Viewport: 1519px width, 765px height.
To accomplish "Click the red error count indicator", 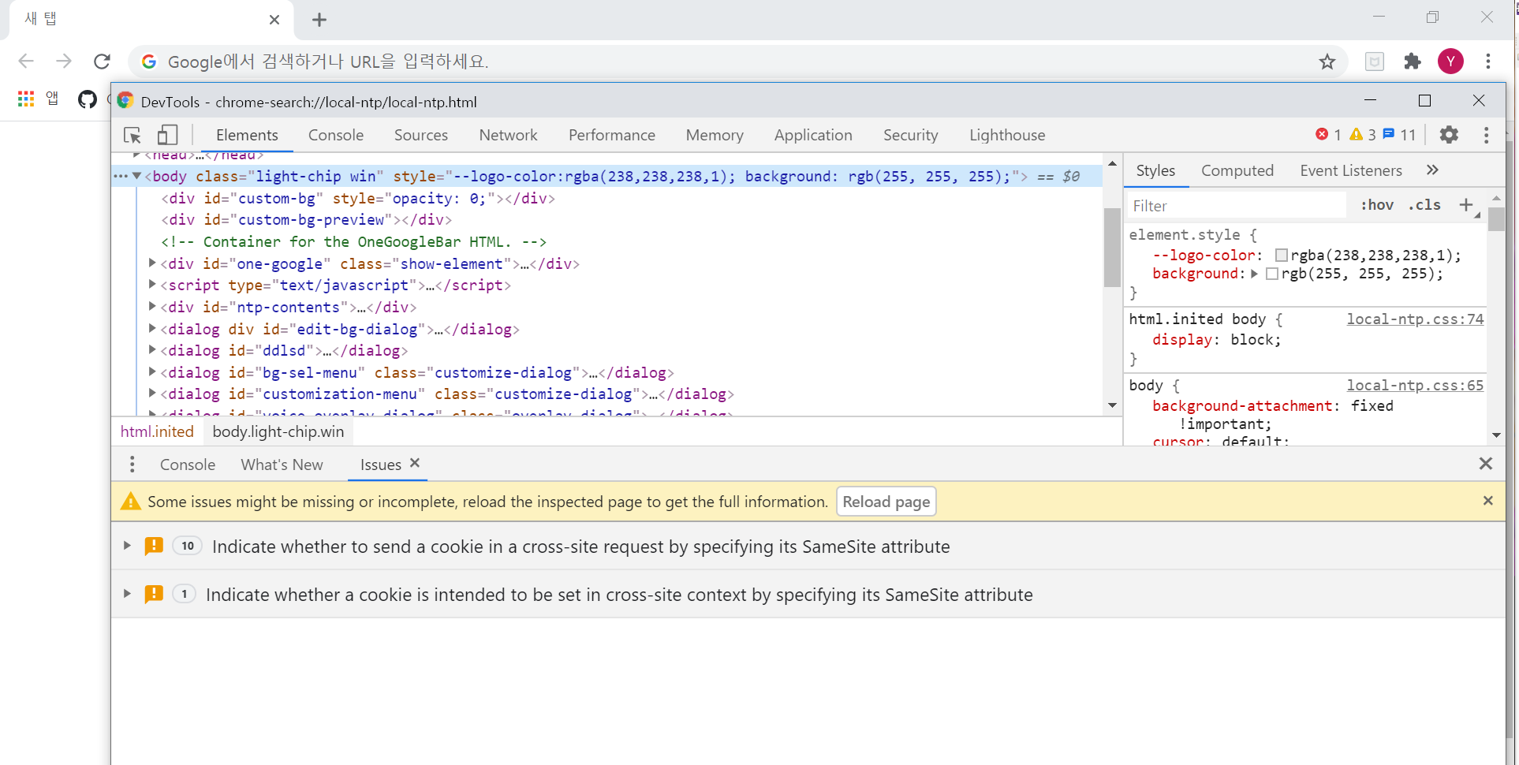I will point(1329,135).
